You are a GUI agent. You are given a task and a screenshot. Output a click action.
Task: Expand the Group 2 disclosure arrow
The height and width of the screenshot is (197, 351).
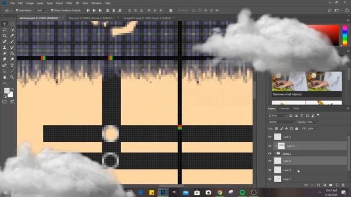coord(275,153)
